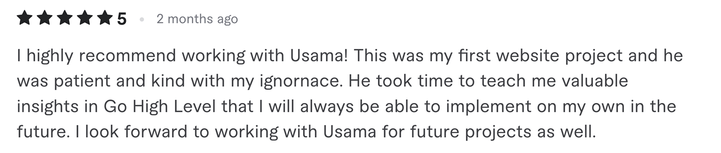Viewport: 721px width, 153px height.
Task: Click the words "valuable insights" line ending
Action: pos(594,81)
